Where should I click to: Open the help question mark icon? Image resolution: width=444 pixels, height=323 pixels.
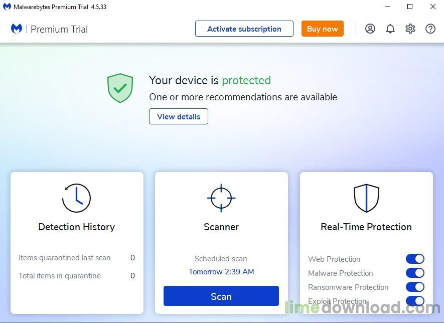[430, 29]
